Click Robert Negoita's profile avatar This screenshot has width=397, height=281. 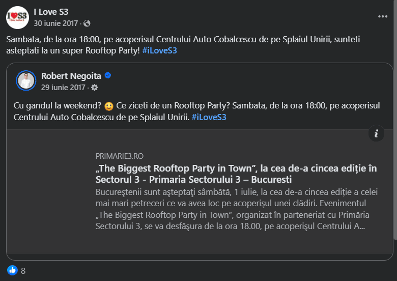26,80
